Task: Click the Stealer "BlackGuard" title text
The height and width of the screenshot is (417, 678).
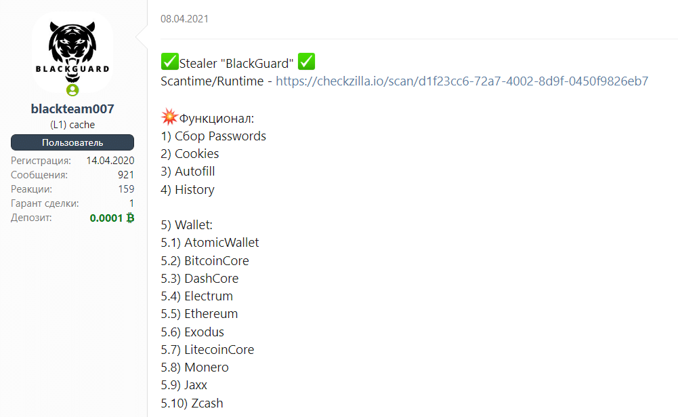Action: [x=236, y=64]
